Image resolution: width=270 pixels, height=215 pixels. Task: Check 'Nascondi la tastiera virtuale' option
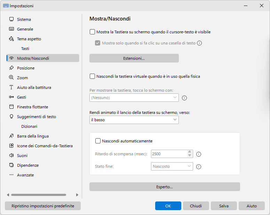coord(92,76)
